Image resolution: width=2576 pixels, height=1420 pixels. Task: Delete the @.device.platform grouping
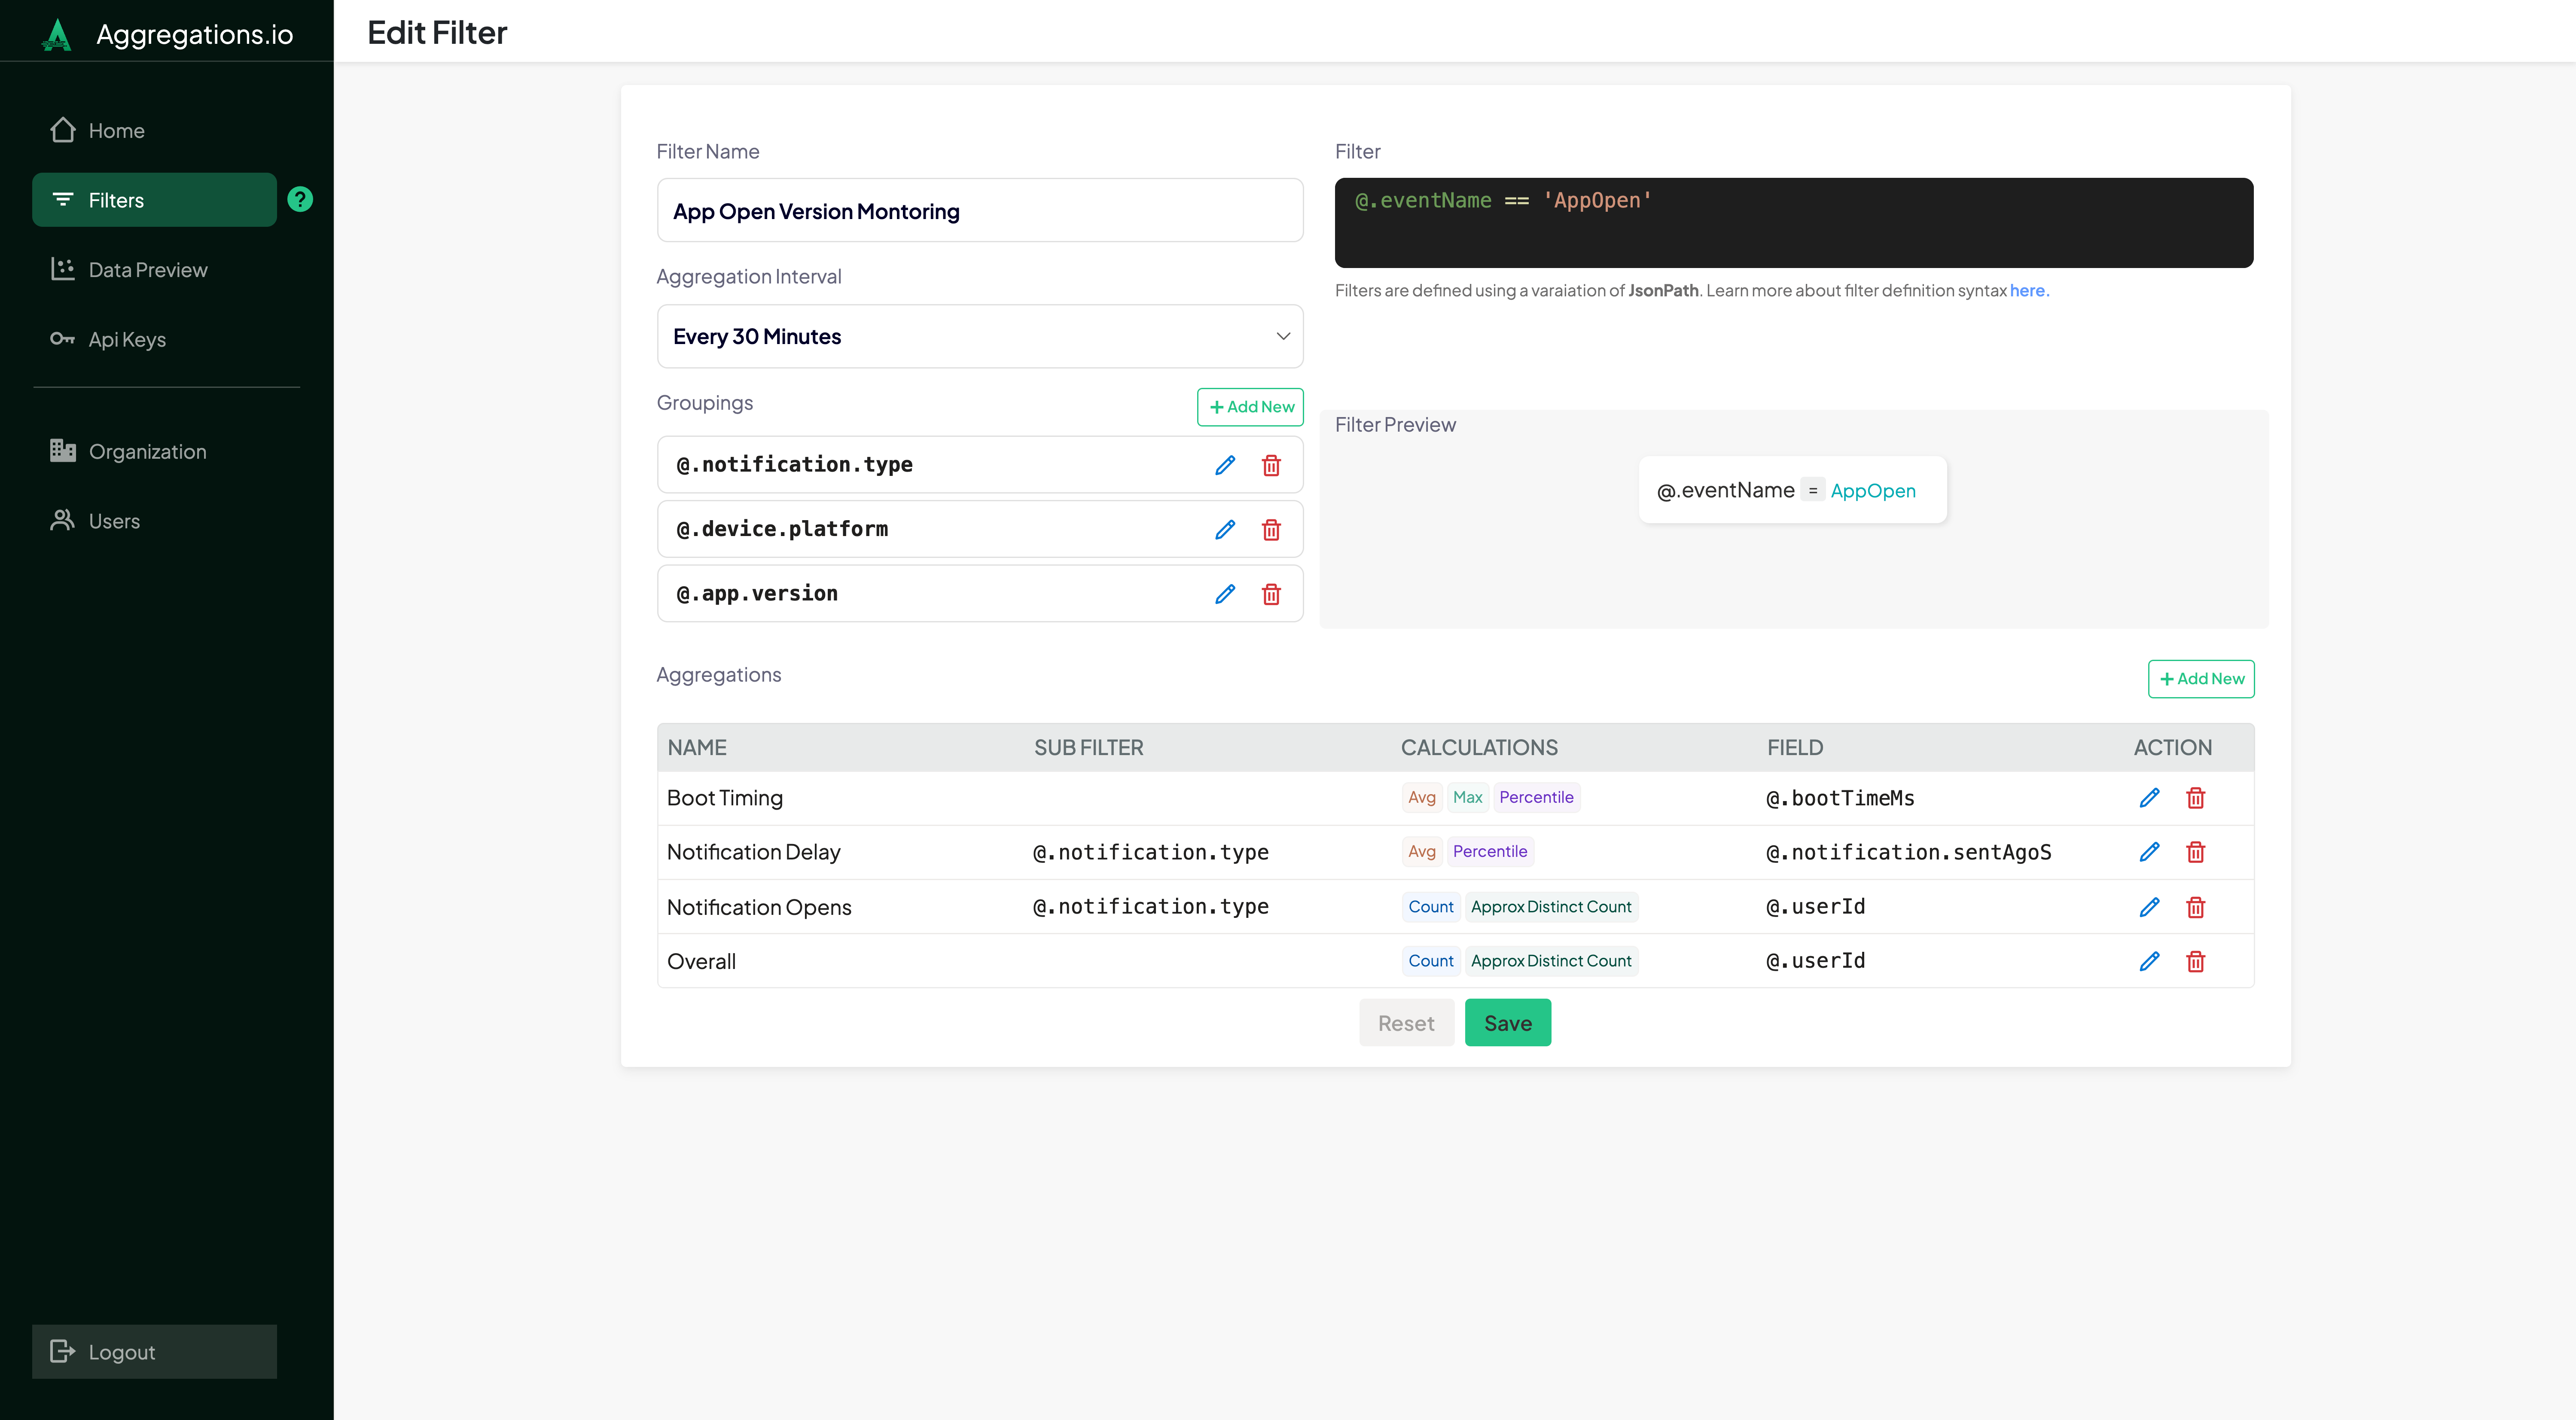click(x=1271, y=530)
